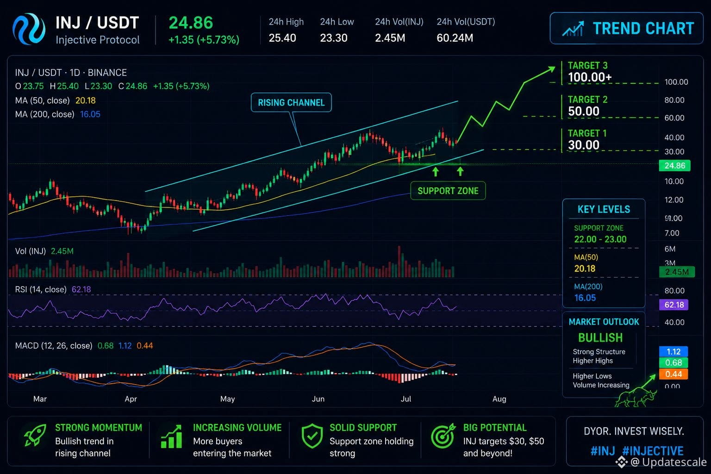Click the BIG POTENTIAL heading
This screenshot has width=711, height=474.
[495, 428]
